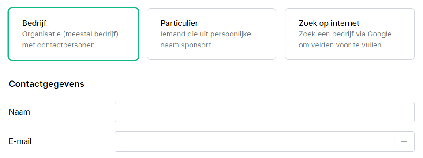Image resolution: width=423 pixels, height=158 pixels.
Task: Click the Naam field label
Action: pyautogui.click(x=19, y=112)
